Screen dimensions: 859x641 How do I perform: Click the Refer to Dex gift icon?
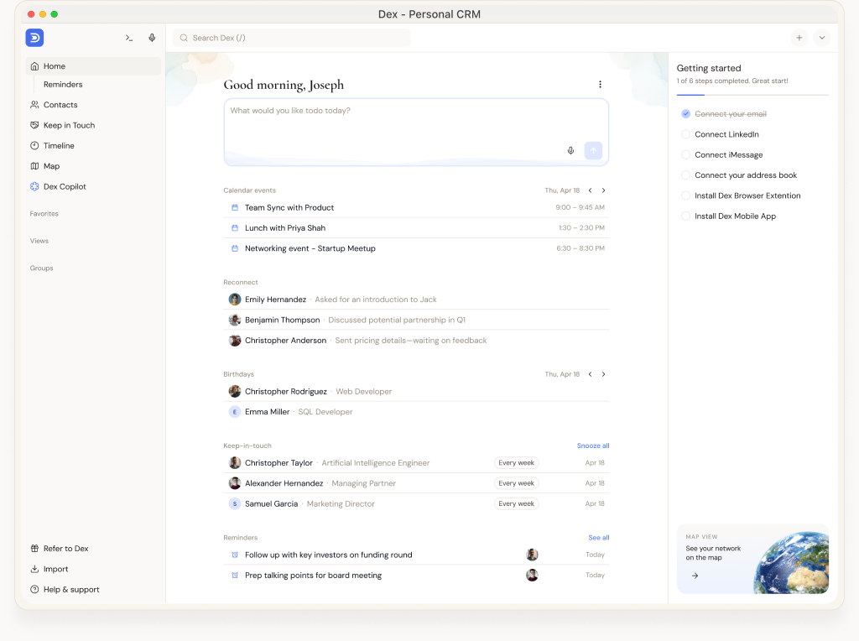[x=34, y=549]
